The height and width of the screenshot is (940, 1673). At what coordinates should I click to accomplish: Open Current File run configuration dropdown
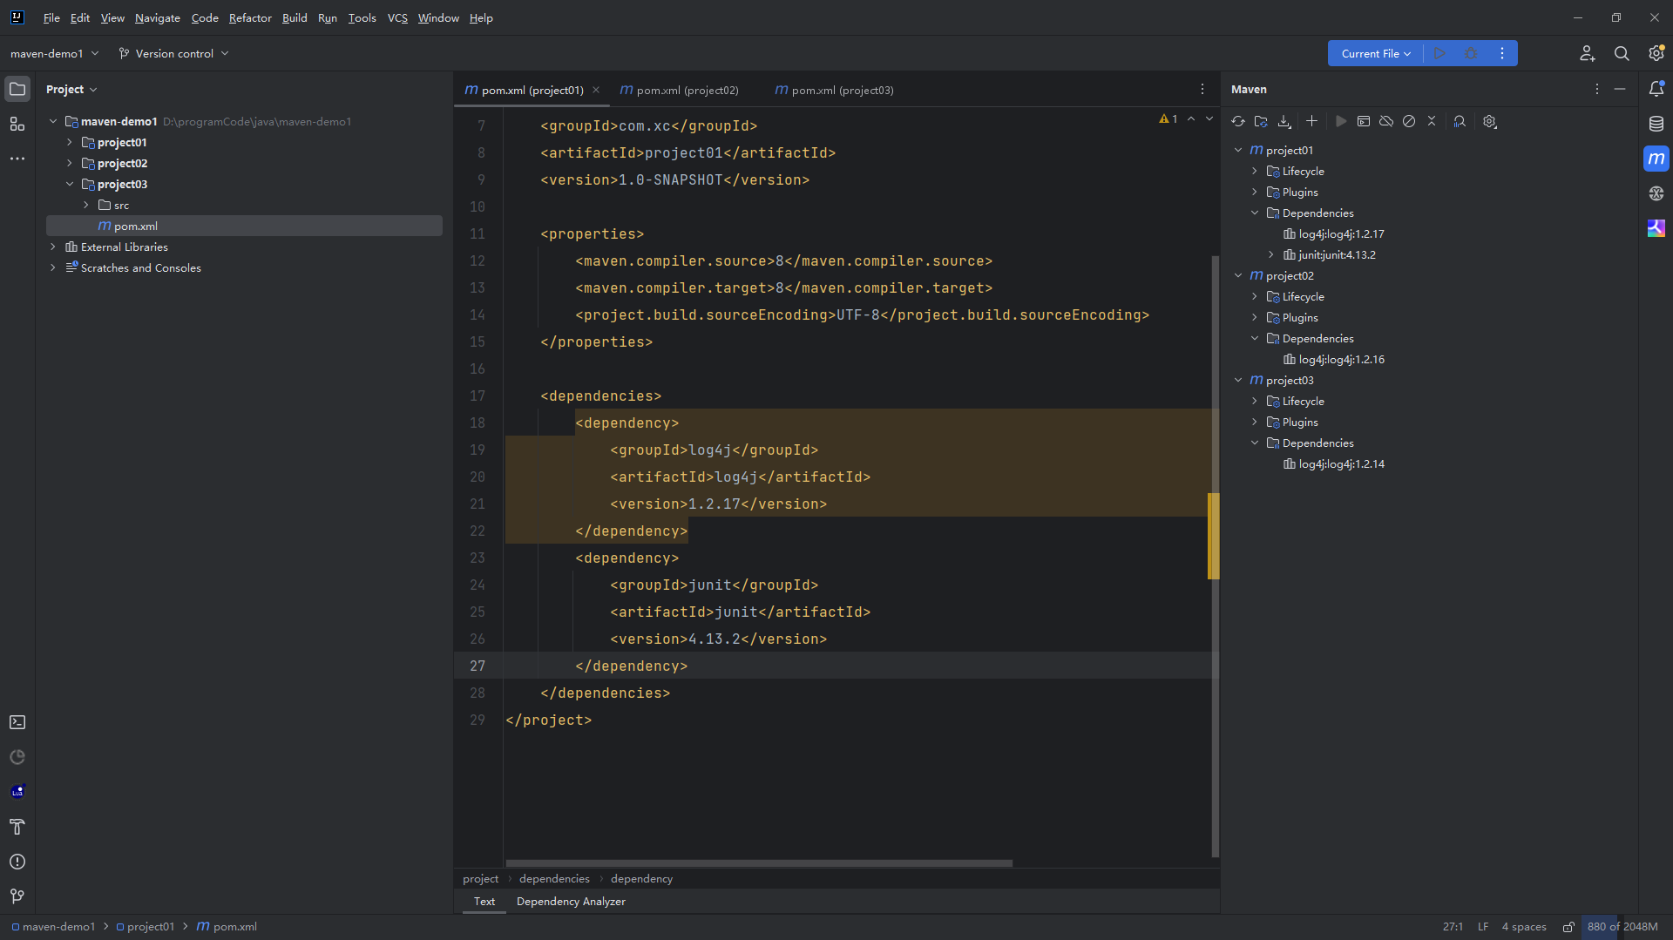(1376, 54)
